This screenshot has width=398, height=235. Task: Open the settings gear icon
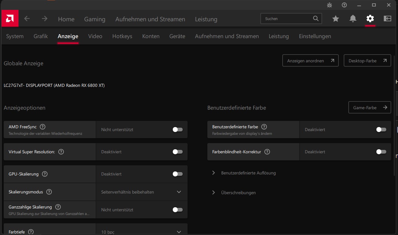pos(370,19)
